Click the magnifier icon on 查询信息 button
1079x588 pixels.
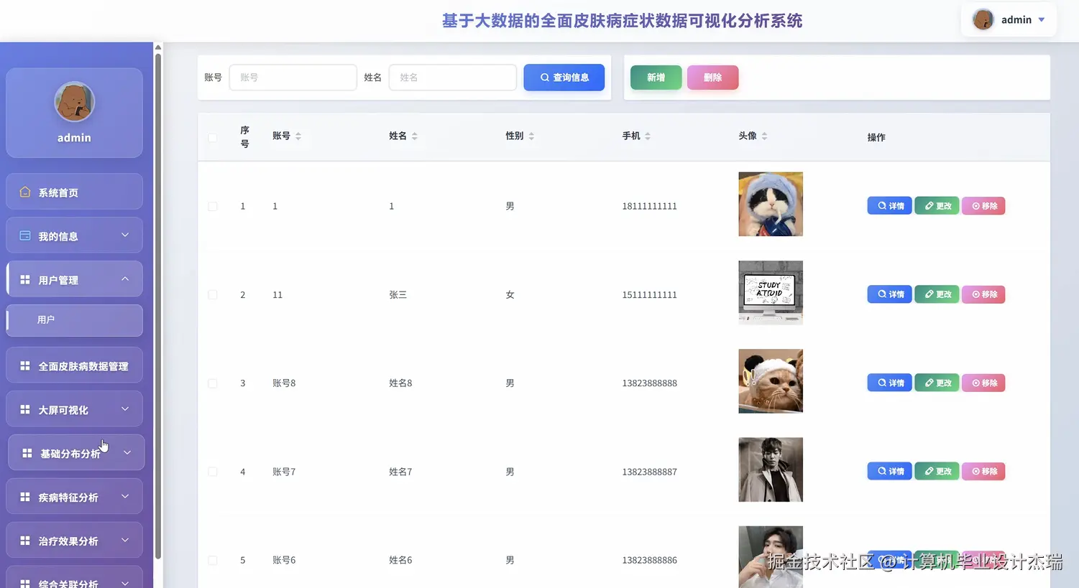(544, 77)
